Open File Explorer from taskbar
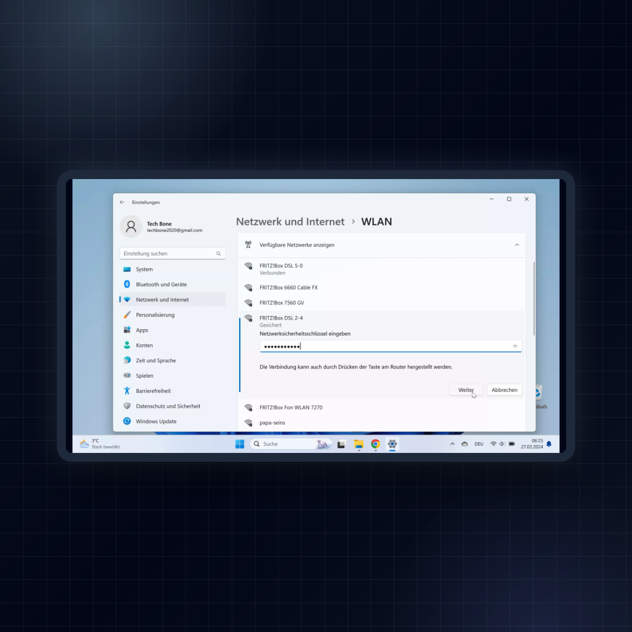The width and height of the screenshot is (632, 632). point(359,444)
